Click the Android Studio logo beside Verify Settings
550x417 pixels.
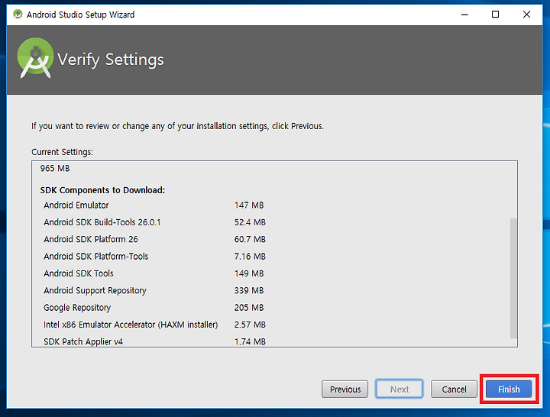click(x=35, y=58)
